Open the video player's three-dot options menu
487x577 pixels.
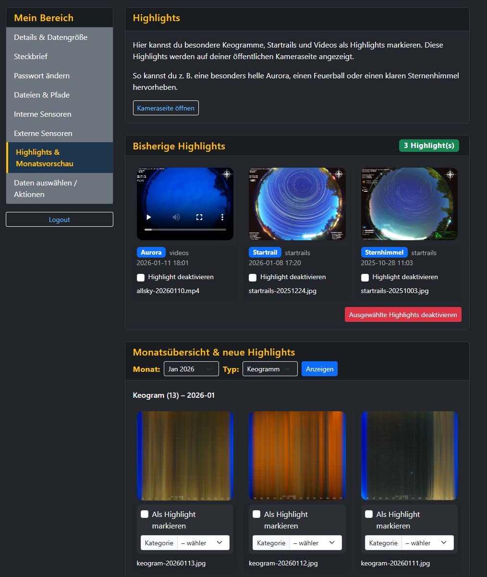221,217
